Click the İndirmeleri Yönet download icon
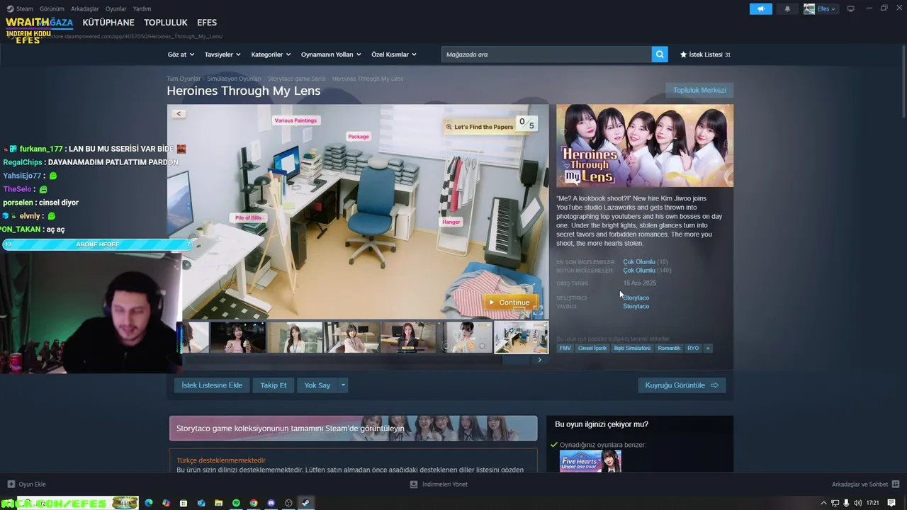Image resolution: width=907 pixels, height=510 pixels. pos(414,484)
